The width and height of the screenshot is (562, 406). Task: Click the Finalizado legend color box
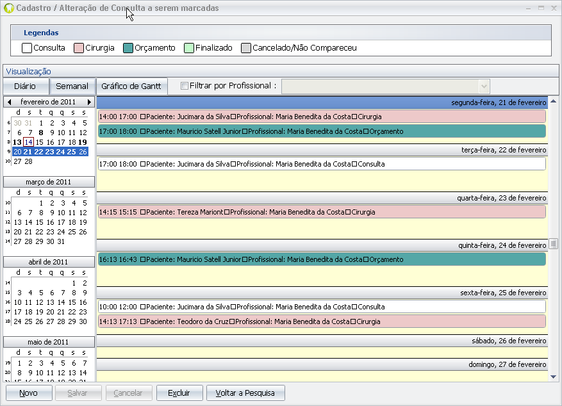pos(189,48)
